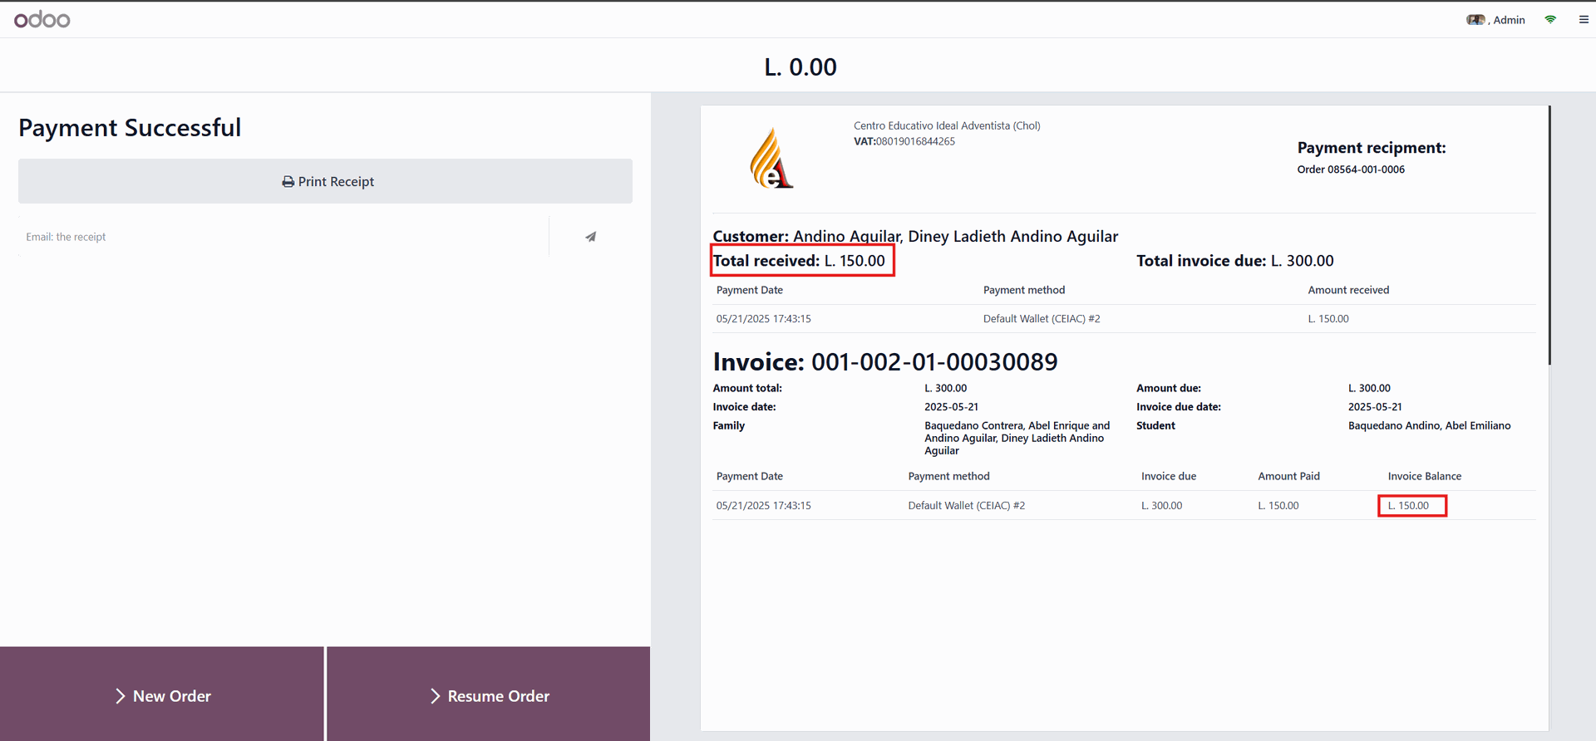The image size is (1596, 741).
Task: Click Payment method header in invoice table
Action: (948, 476)
